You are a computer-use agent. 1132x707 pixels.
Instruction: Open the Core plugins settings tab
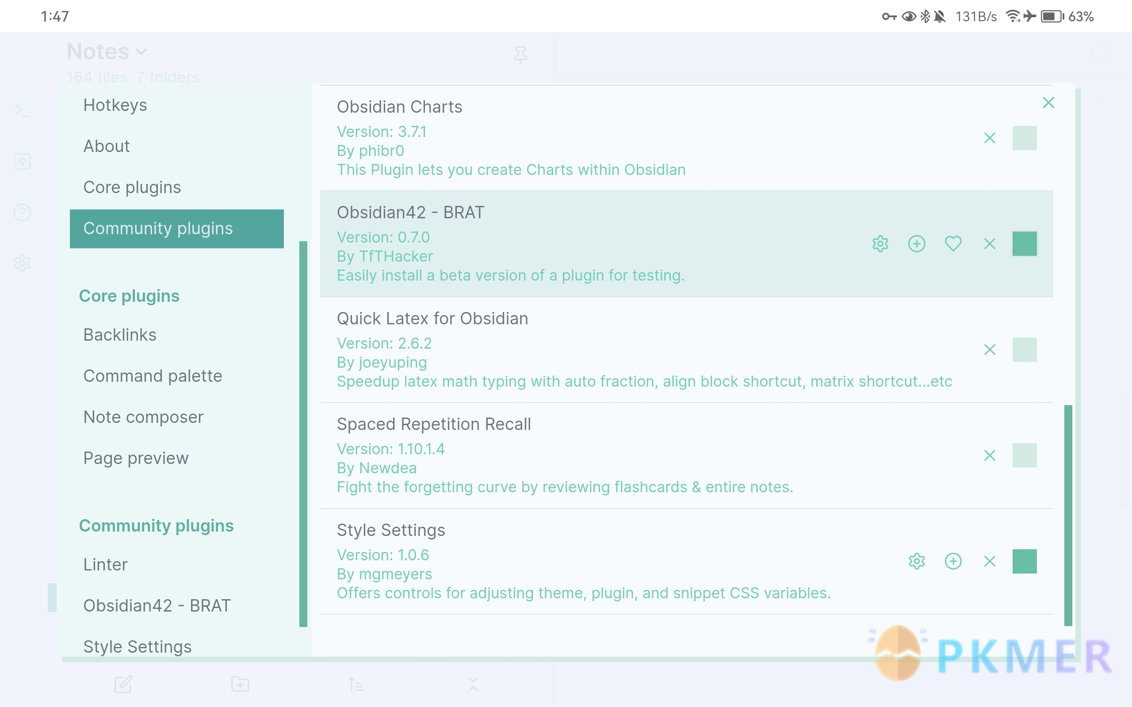[177, 187]
